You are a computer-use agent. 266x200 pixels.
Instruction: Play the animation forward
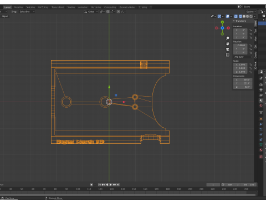(111, 184)
